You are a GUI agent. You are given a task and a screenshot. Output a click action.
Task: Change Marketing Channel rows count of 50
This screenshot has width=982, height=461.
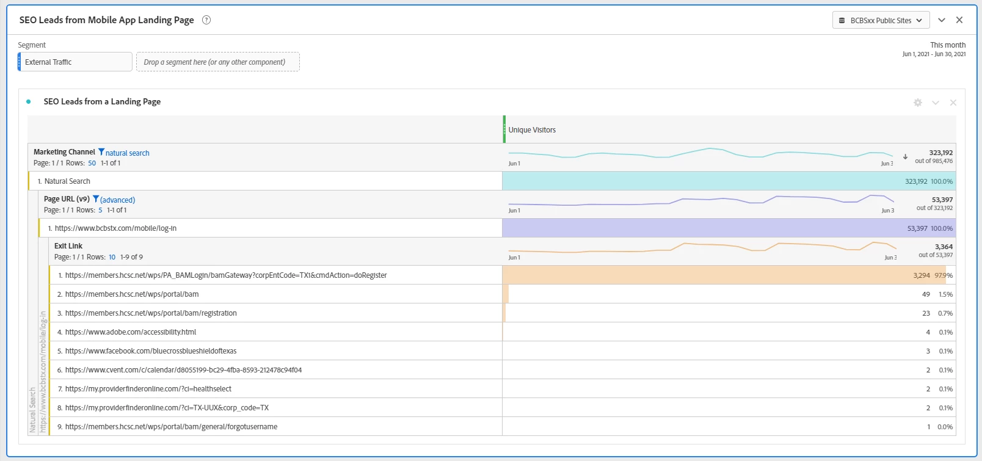(92, 163)
